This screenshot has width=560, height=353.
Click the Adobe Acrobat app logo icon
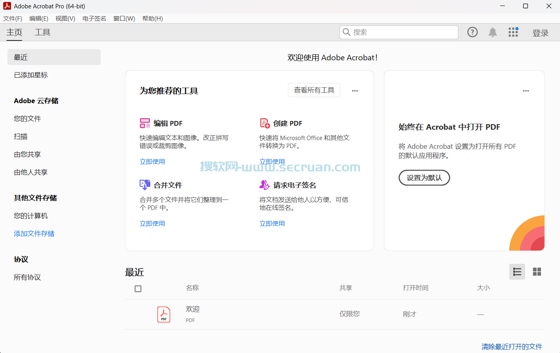[x=7, y=6]
